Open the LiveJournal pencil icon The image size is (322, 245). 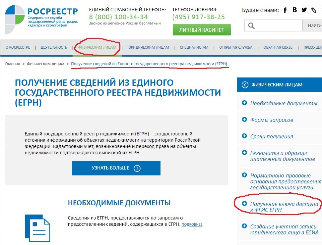314,10
